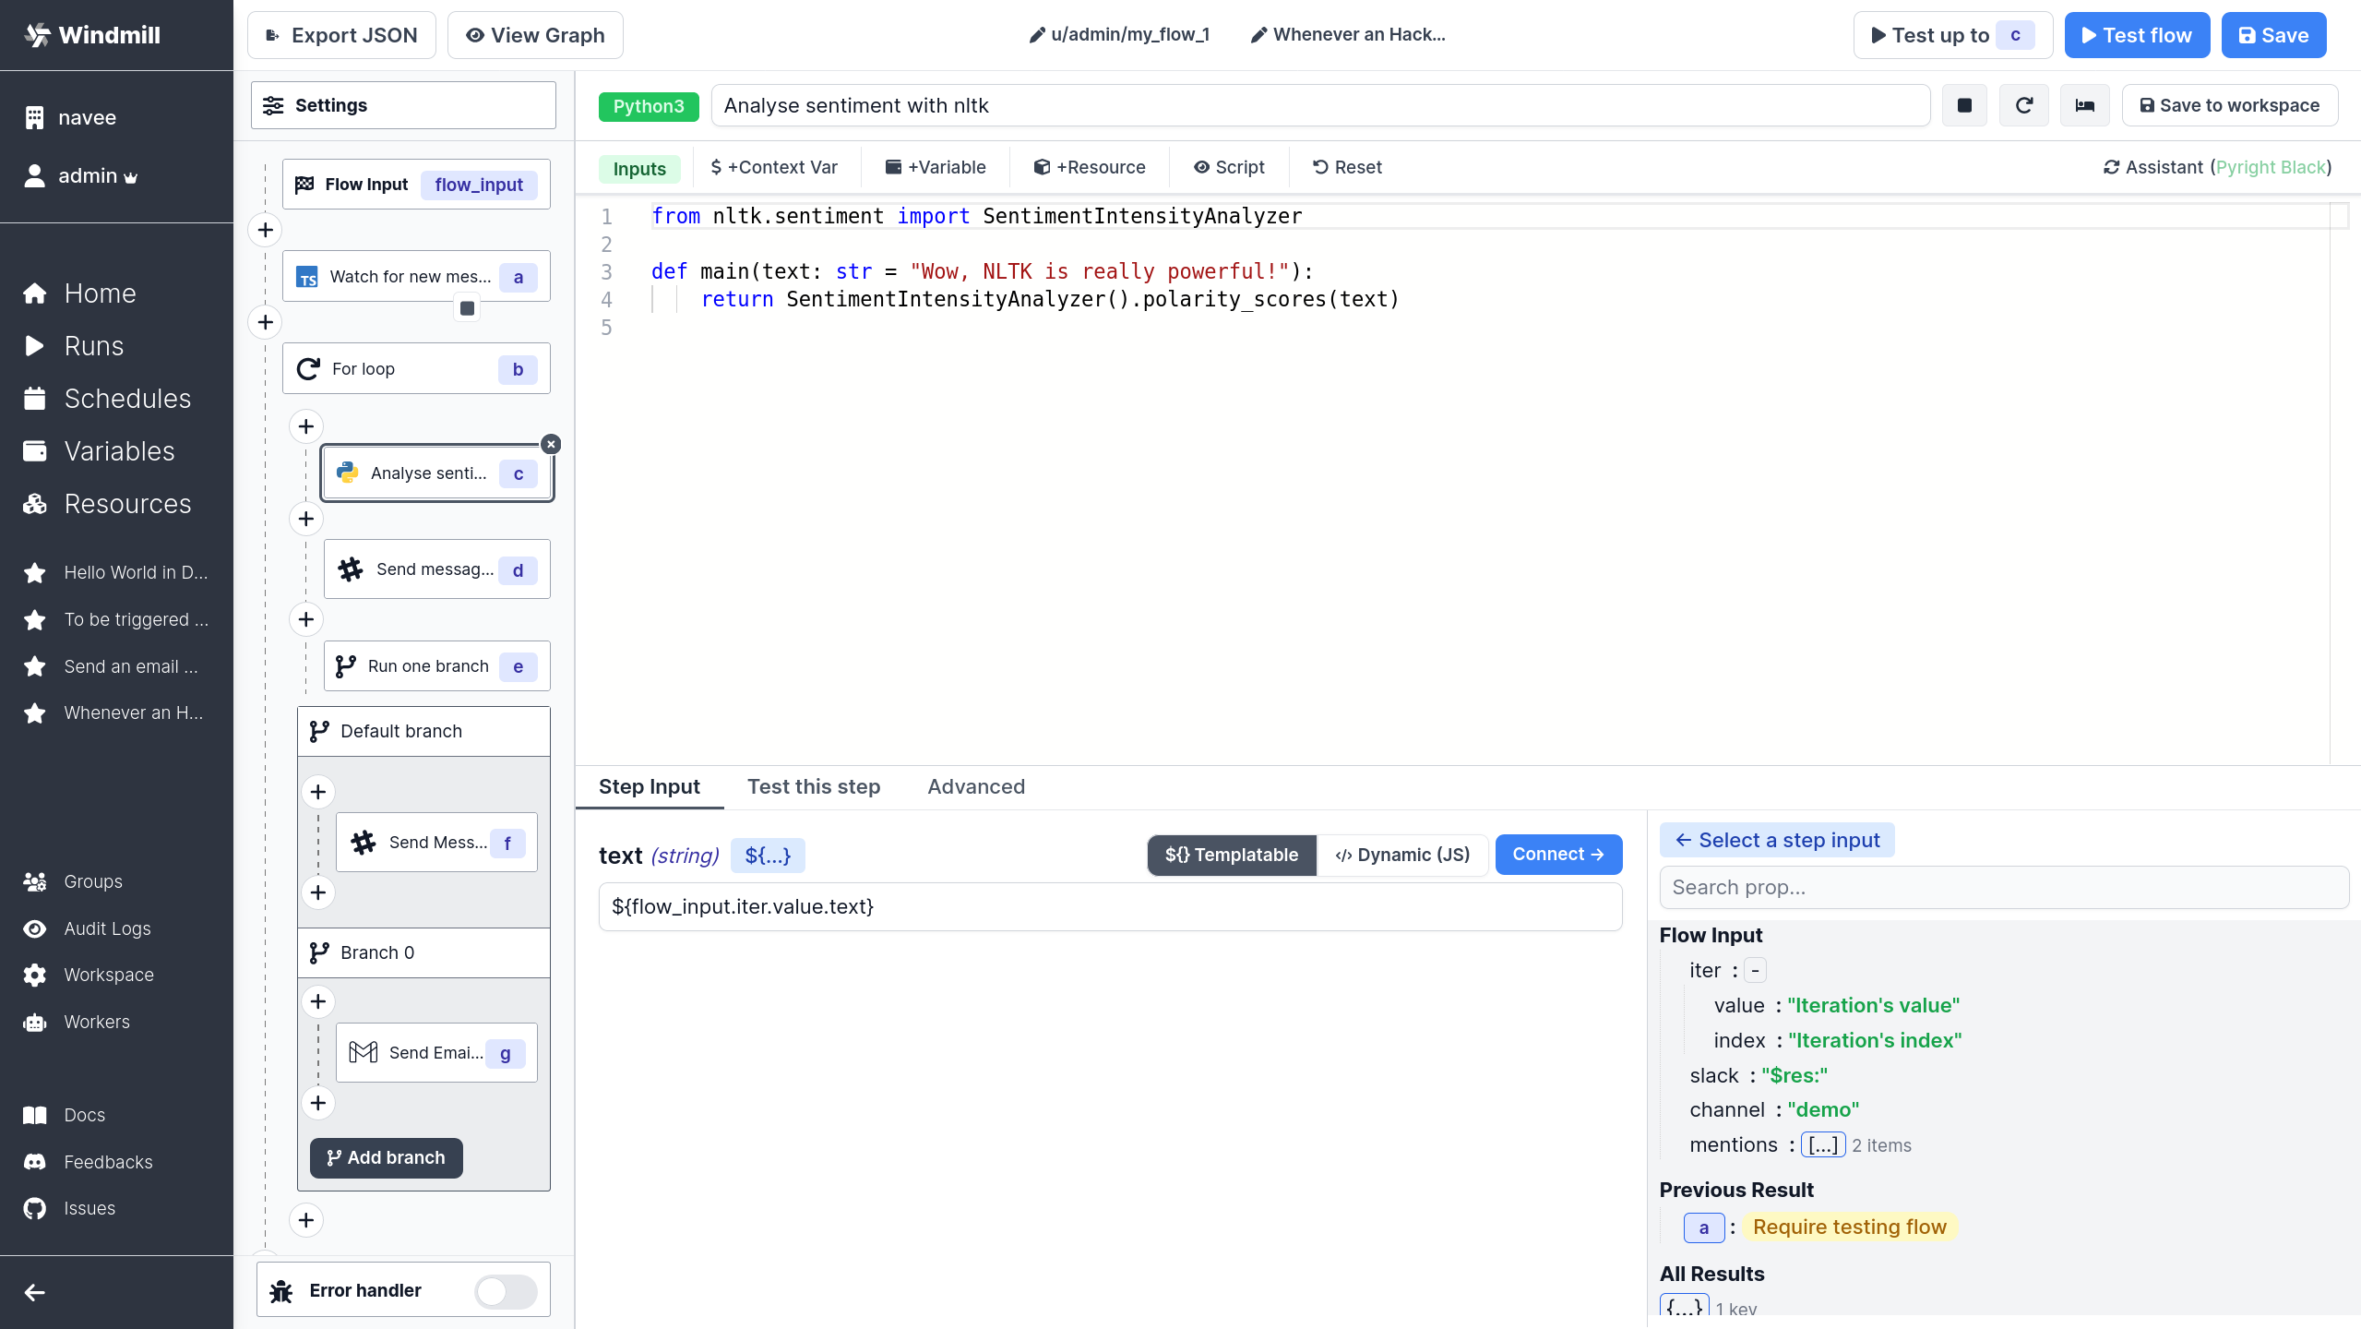The width and height of the screenshot is (2361, 1329).
Task: Click the Search prop input field
Action: [2003, 887]
